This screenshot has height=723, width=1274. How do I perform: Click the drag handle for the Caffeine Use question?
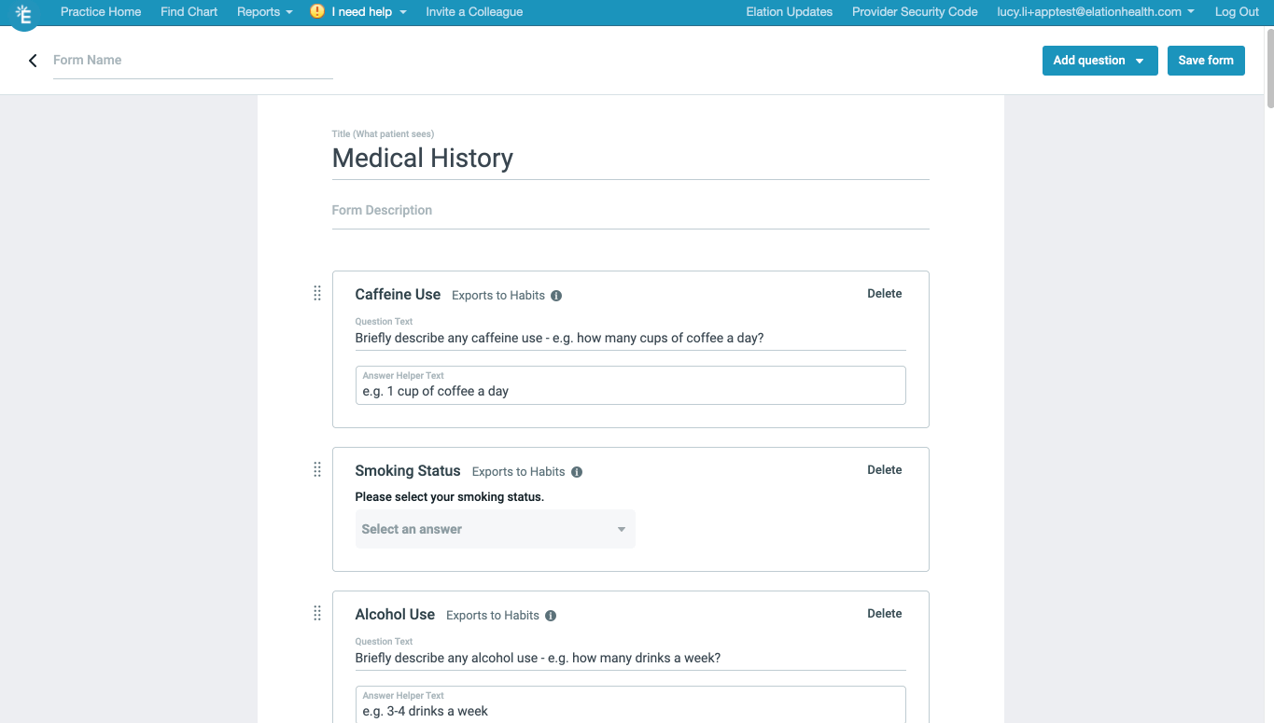316,292
